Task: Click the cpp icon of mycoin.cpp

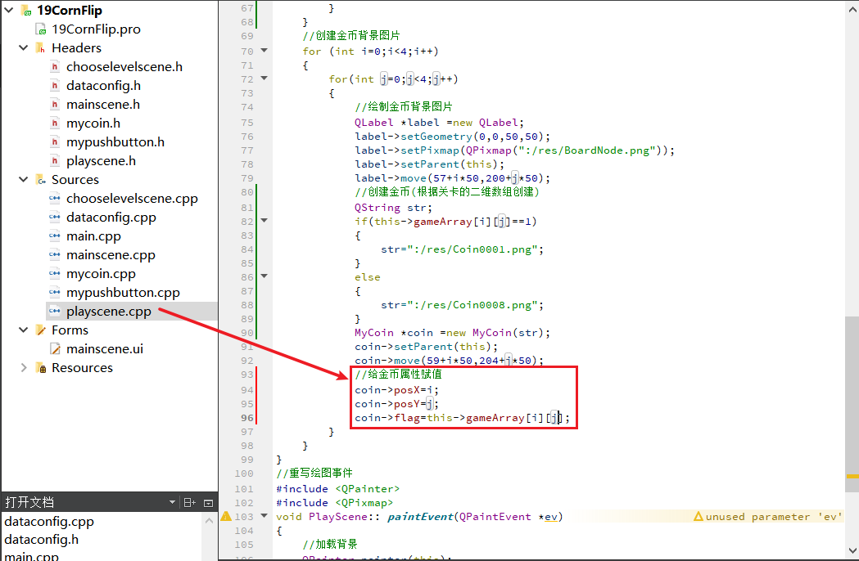Action: (55, 274)
